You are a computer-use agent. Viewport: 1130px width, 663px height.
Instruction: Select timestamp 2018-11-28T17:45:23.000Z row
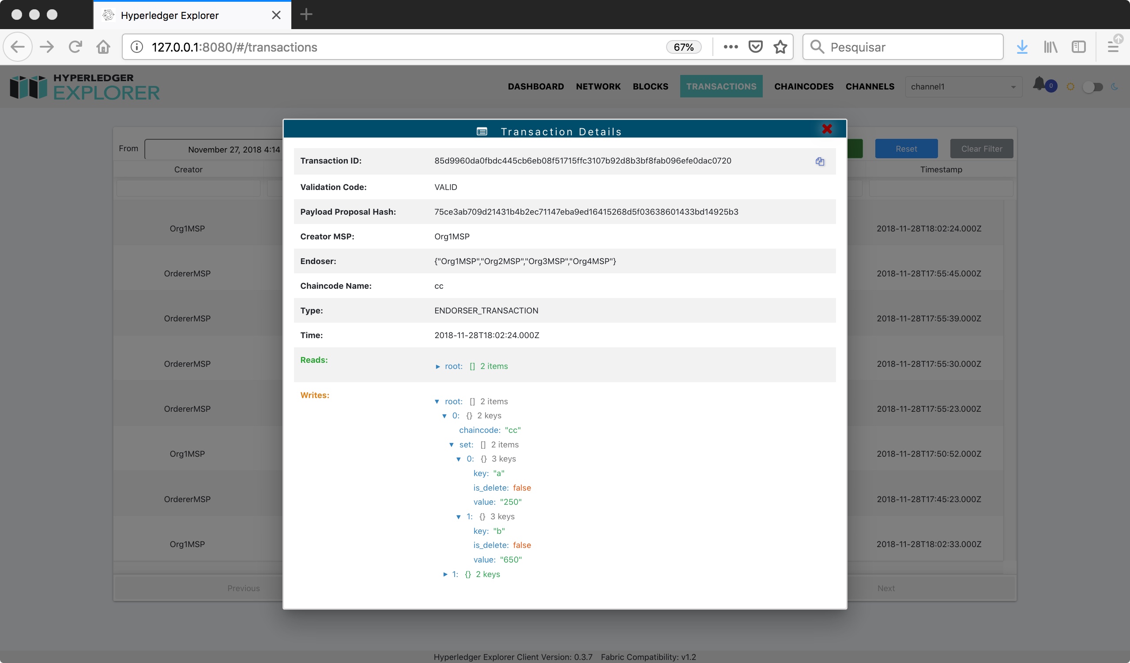[929, 499]
